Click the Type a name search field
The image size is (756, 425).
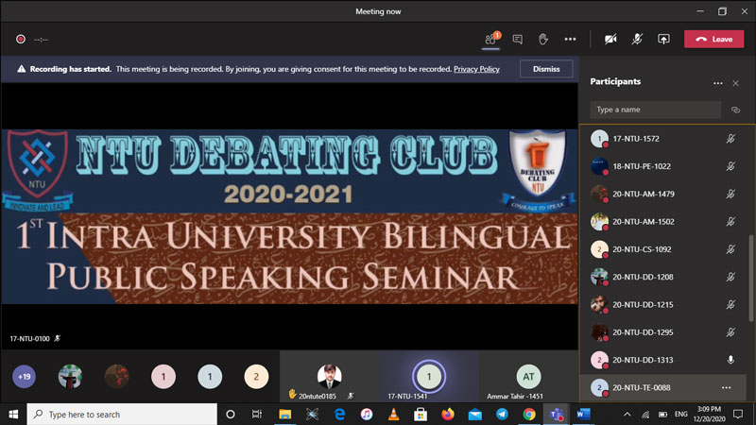click(x=655, y=110)
